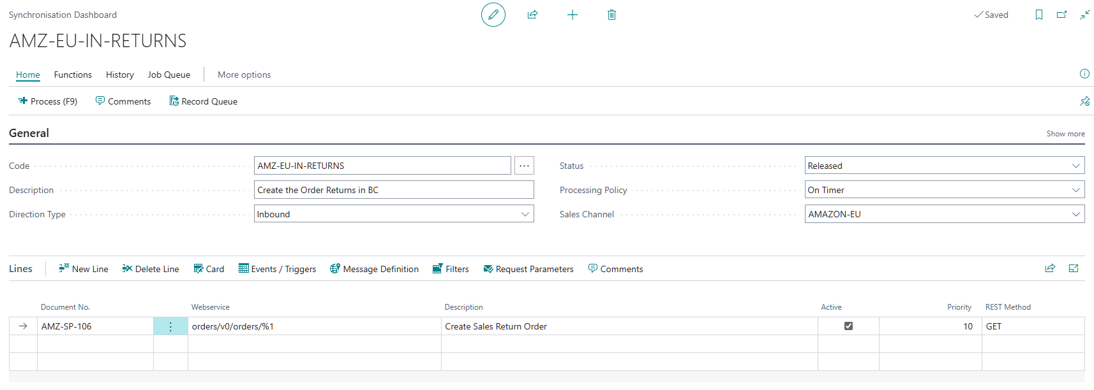Open Events / Triggers
1094x390 pixels.
(277, 269)
